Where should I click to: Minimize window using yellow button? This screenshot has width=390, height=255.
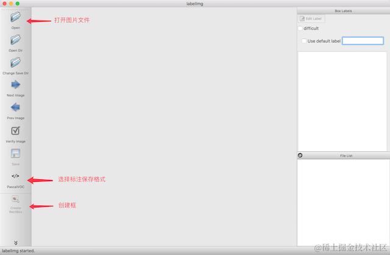(x=11, y=4)
